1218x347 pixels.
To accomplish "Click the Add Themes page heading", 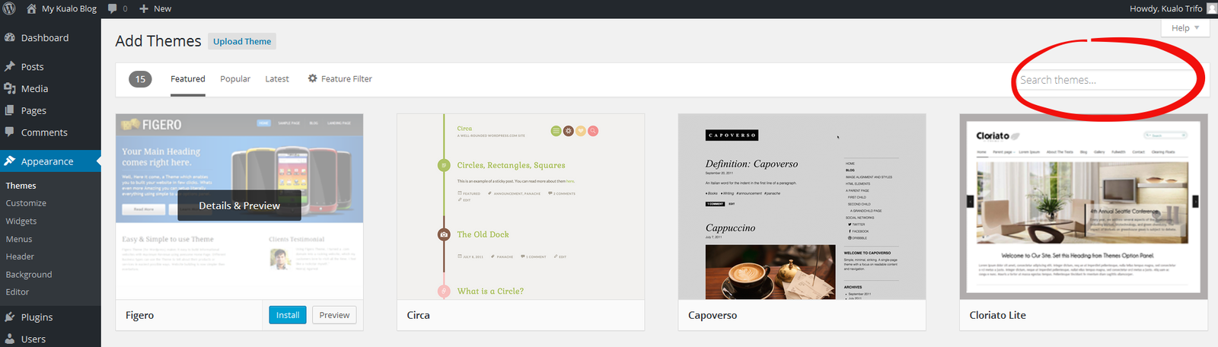I will [158, 41].
